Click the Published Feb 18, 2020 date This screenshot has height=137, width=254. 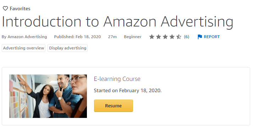click(77, 37)
